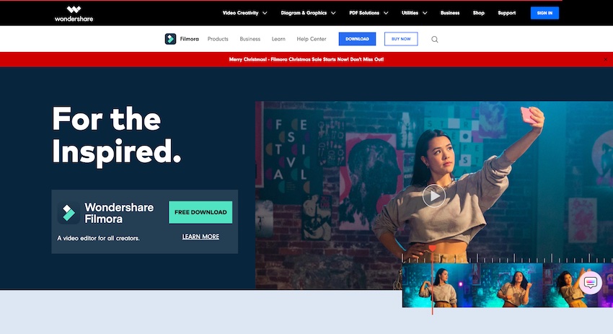The width and height of the screenshot is (613, 334).
Task: Click the 'A video editor for all creators.' text
Action: (99, 238)
